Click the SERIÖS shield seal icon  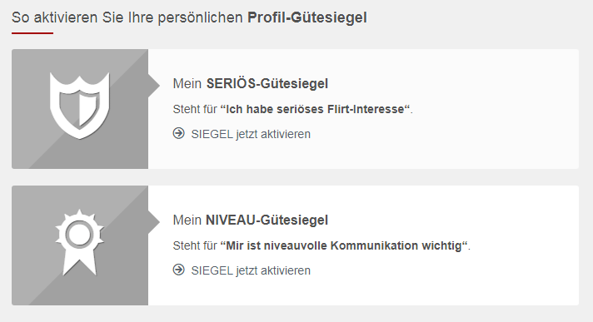pyautogui.click(x=79, y=106)
